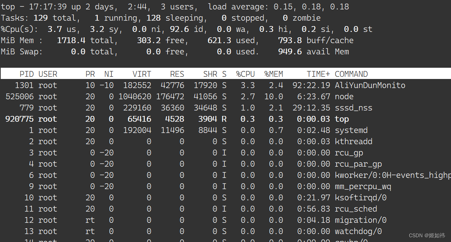Screen dimensions: 451x242
Task: Select the rcu_par_gp process name
Action: click(x=358, y=164)
